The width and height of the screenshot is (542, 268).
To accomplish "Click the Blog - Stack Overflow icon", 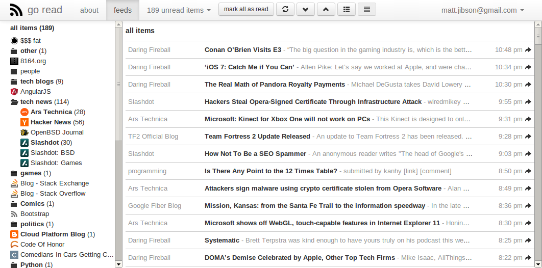I will [14, 194].
